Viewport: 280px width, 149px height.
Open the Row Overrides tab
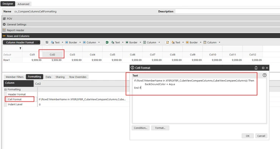[x=78, y=77]
